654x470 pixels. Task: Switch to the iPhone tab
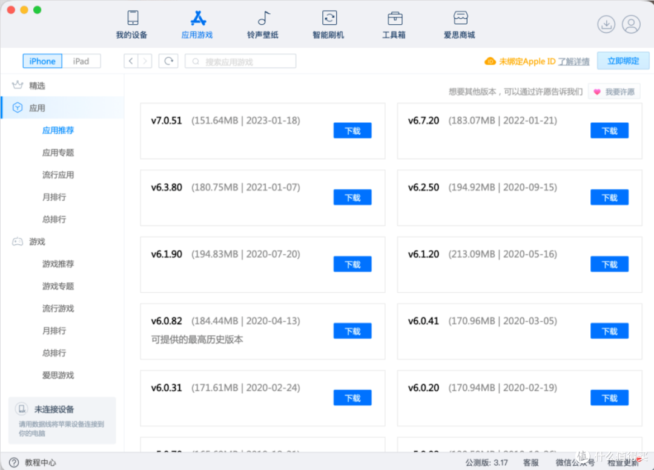click(42, 61)
